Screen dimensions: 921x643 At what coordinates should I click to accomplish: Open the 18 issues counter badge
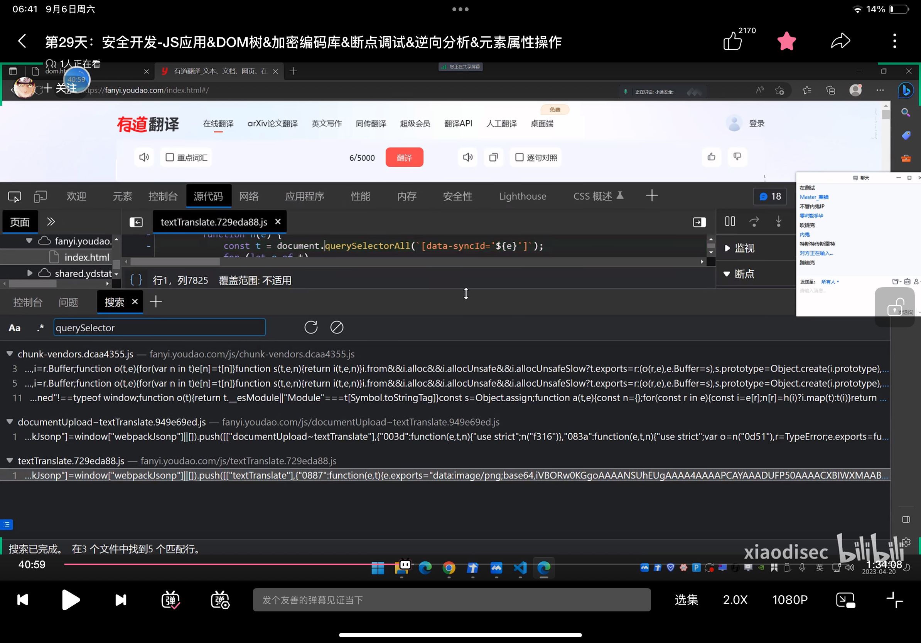point(770,197)
